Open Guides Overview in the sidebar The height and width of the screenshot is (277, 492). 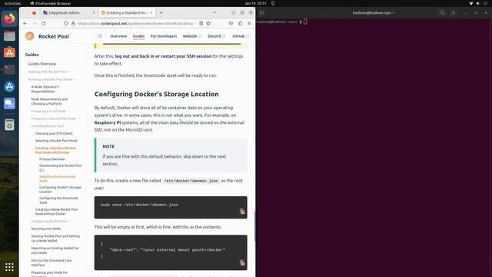[42, 64]
